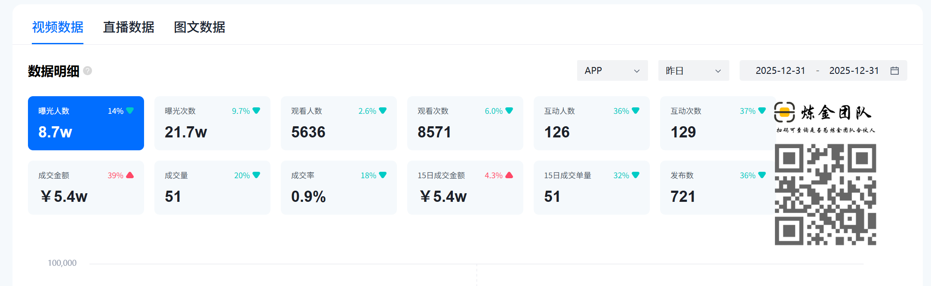Select the 观看人数 metric card
Viewport: 931px width, 286px height.
pyautogui.click(x=338, y=123)
